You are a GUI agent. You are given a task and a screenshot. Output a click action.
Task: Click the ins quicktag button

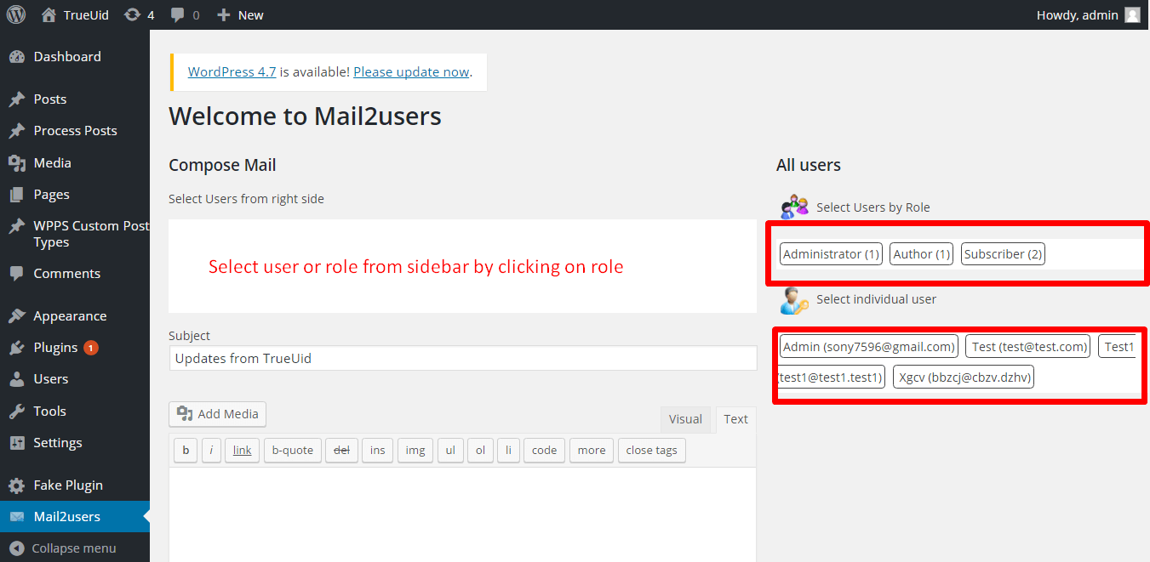click(x=378, y=451)
